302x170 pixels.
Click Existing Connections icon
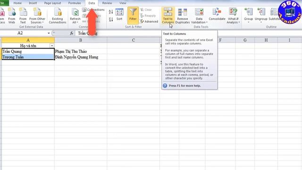click(x=58, y=16)
